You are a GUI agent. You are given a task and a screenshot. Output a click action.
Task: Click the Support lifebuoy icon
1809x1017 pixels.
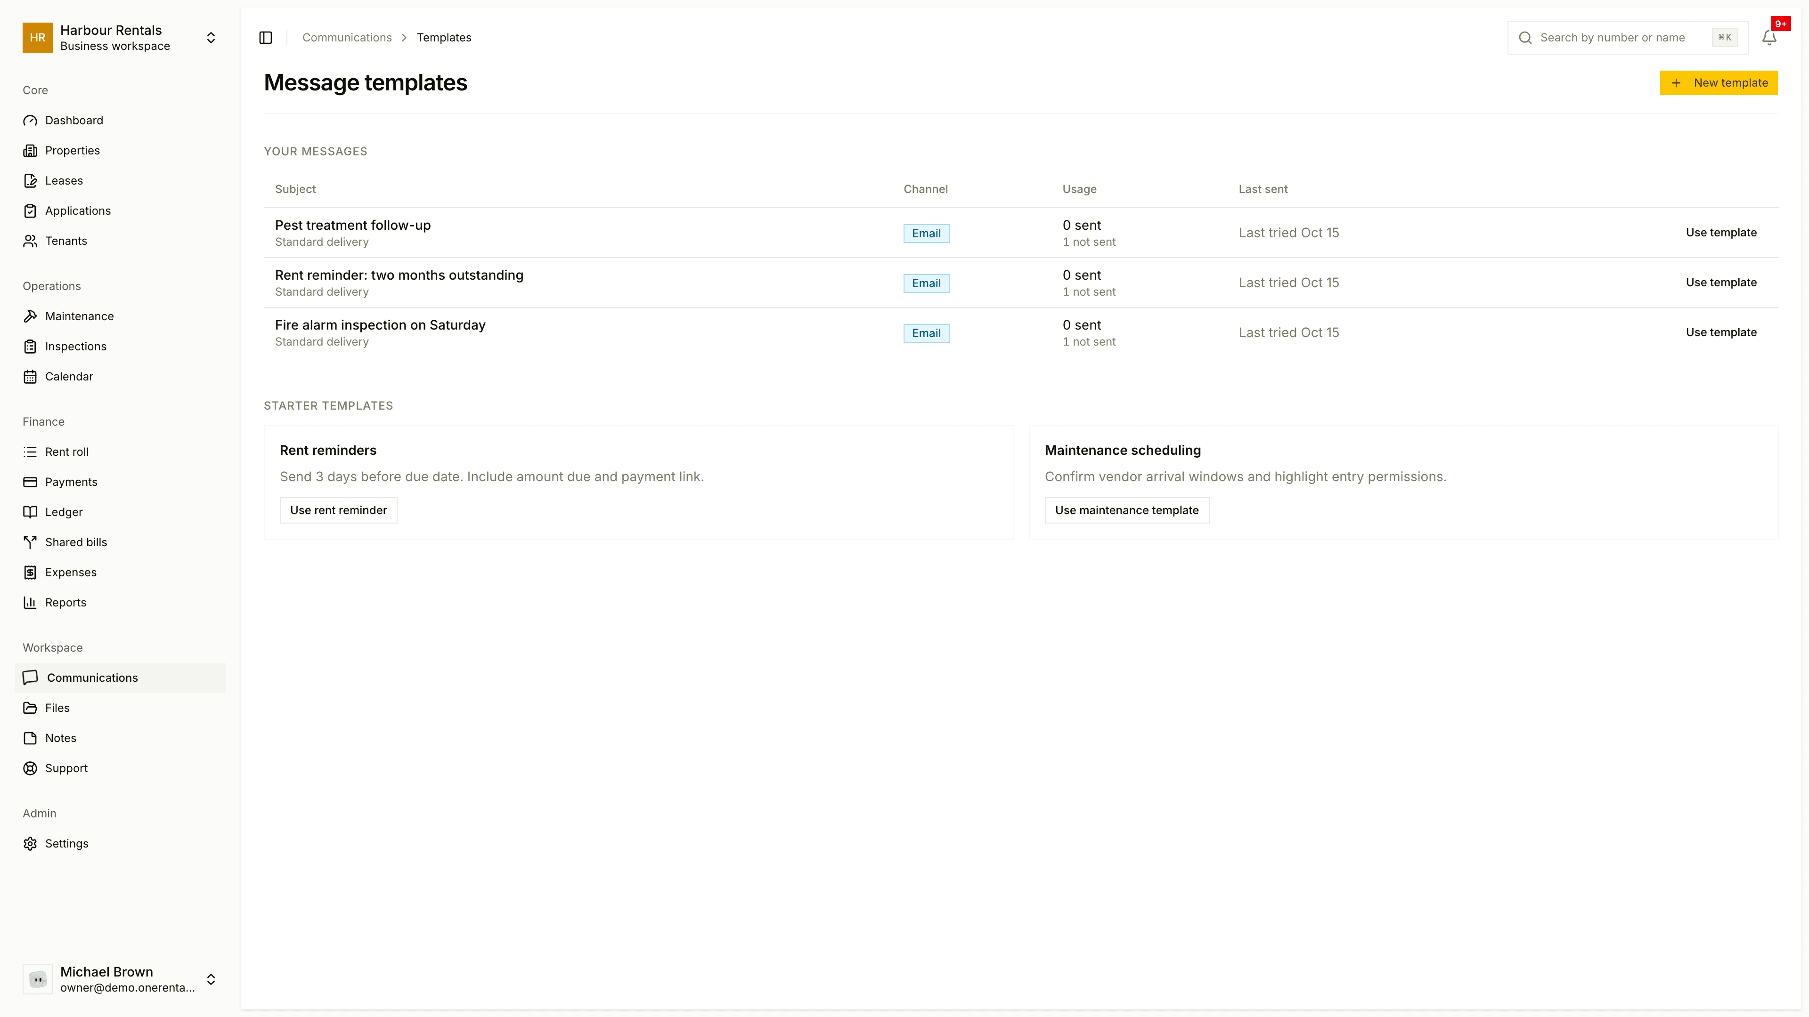tap(30, 768)
